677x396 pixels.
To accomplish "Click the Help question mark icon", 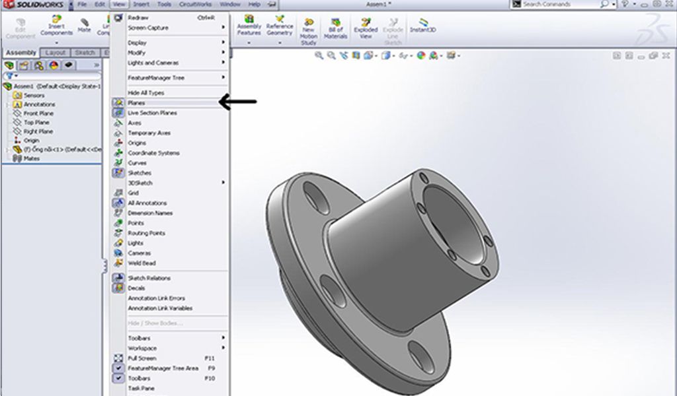I will pyautogui.click(x=624, y=4).
